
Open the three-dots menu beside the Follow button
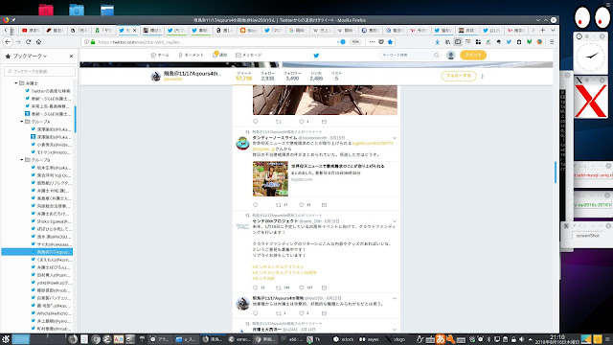click(482, 77)
